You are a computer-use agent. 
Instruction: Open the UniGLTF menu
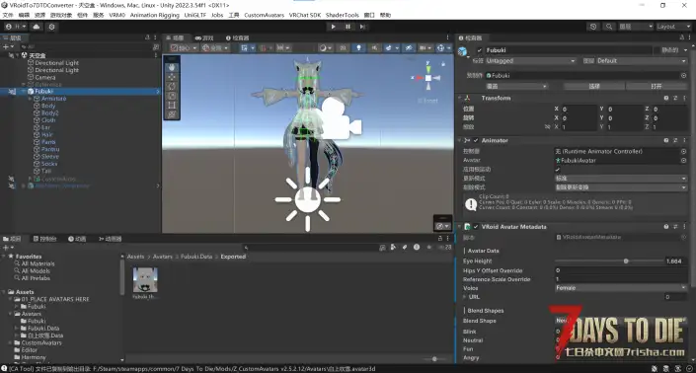click(195, 15)
